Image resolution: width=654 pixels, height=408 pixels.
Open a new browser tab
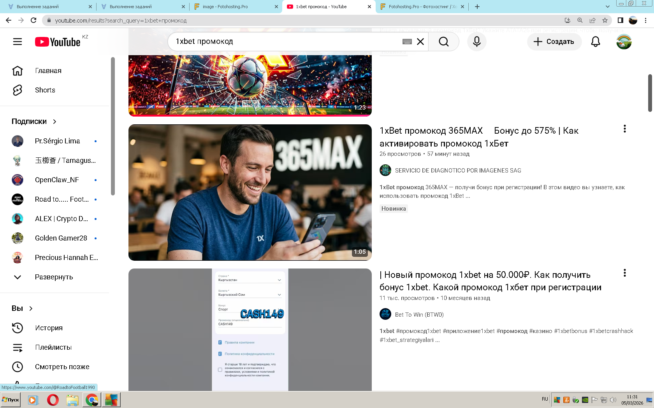[477, 7]
